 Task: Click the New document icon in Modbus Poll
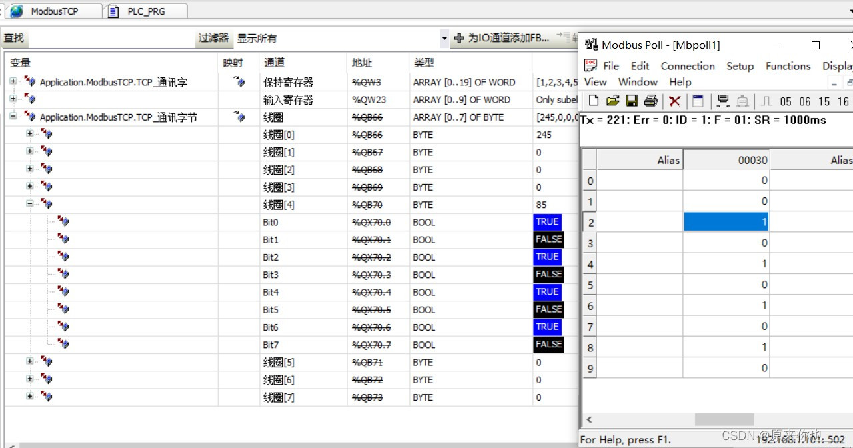(594, 101)
